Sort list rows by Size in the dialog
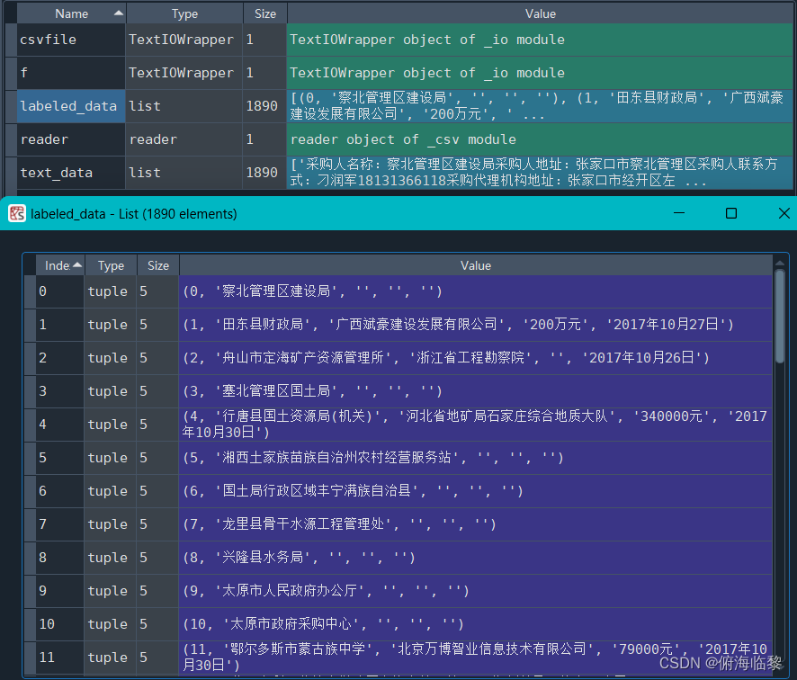 pyautogui.click(x=157, y=265)
